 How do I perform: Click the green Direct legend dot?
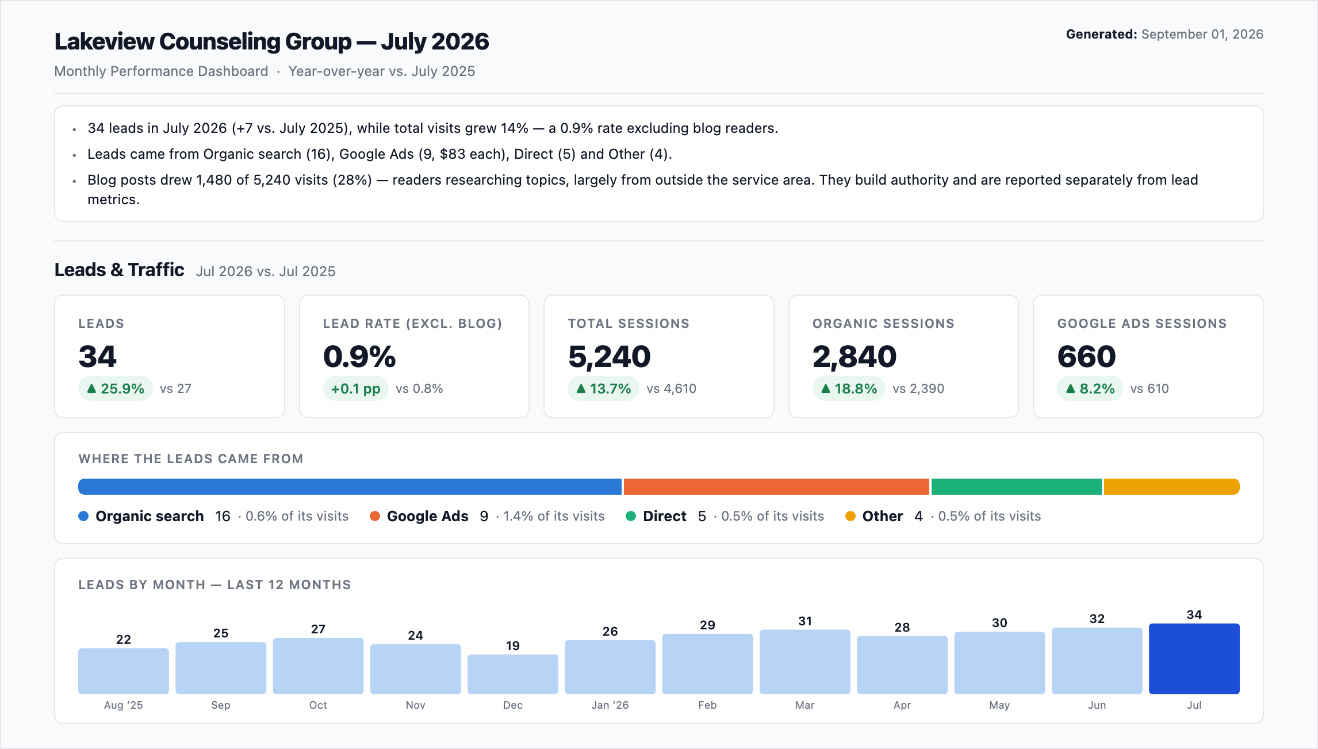pyautogui.click(x=631, y=516)
